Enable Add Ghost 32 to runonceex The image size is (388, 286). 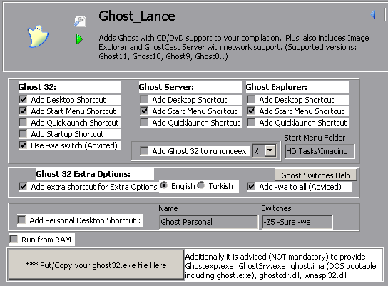point(144,151)
